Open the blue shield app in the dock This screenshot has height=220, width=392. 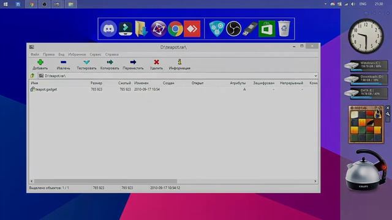[x=217, y=29]
